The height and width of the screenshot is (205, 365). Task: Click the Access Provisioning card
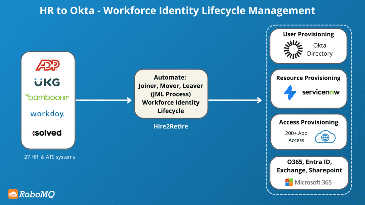pyautogui.click(x=308, y=131)
